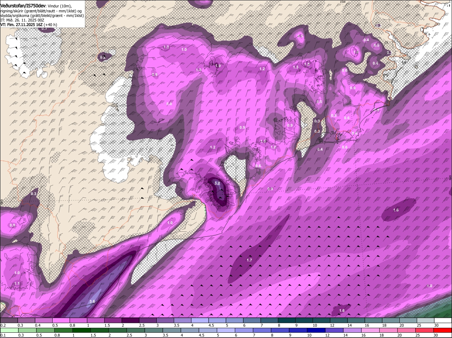Image resolution: width=452 pixels, height=338 pixels.
Task: Click the 'VT: Fim. 27.11.2025 16Z' valid time
Action: click(x=21, y=25)
